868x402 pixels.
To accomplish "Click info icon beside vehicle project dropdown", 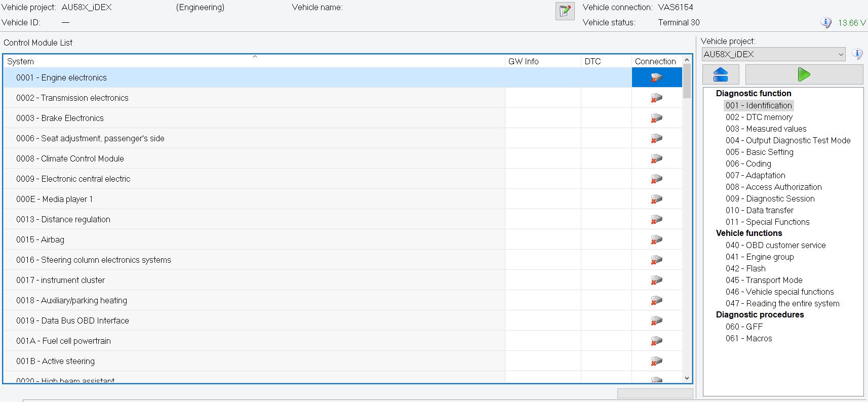I will (x=857, y=54).
